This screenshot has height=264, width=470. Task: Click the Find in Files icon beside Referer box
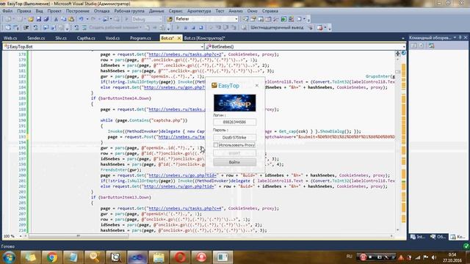(x=170, y=19)
